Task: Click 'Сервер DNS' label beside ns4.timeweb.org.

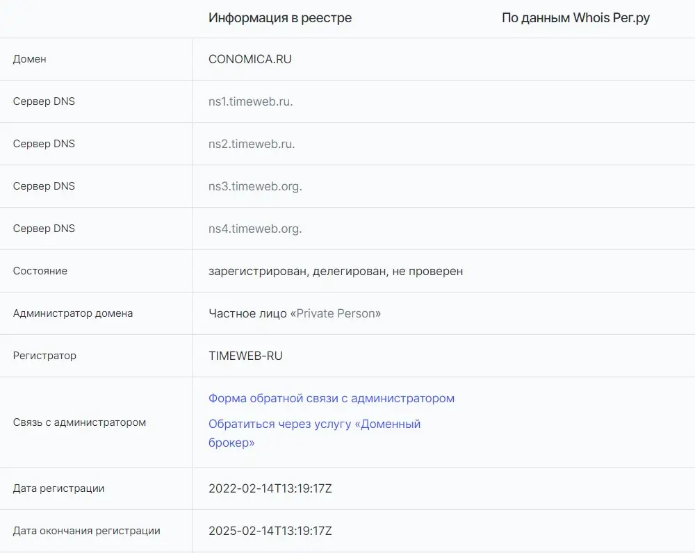Action: tap(44, 229)
